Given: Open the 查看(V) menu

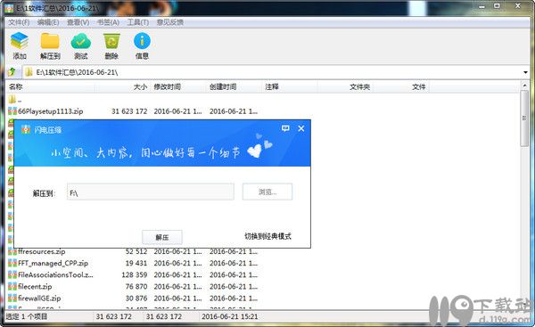Looking at the screenshot, I should [78, 22].
